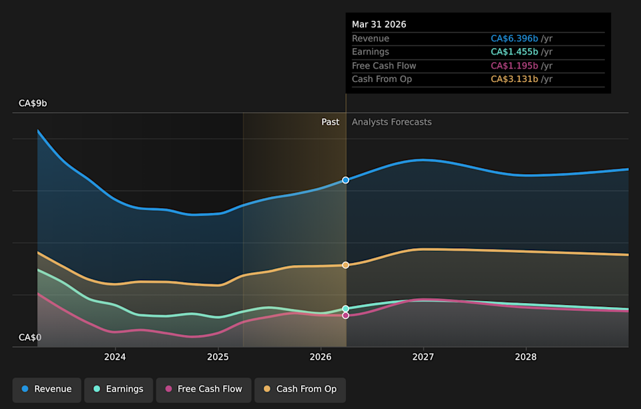Click the 2028 x-axis label
The width and height of the screenshot is (641, 409).
coord(525,357)
